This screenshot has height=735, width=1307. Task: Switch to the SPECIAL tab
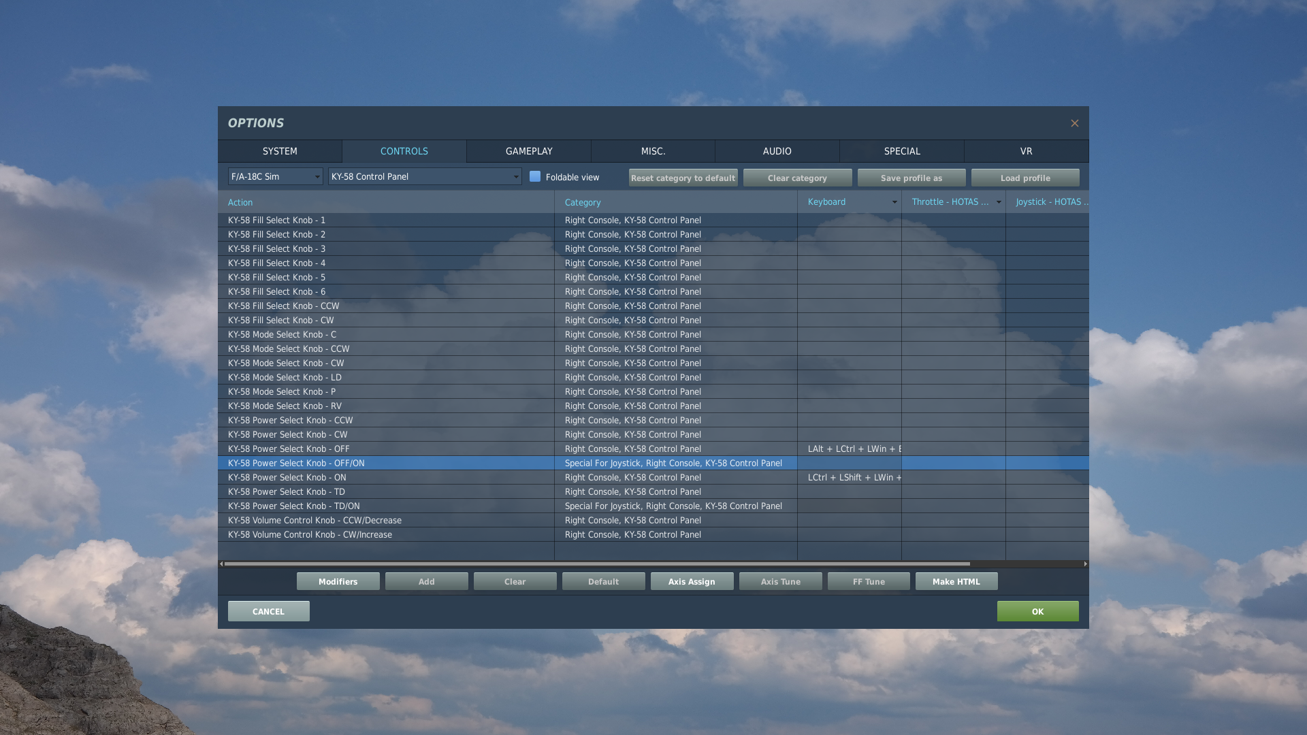tap(902, 151)
